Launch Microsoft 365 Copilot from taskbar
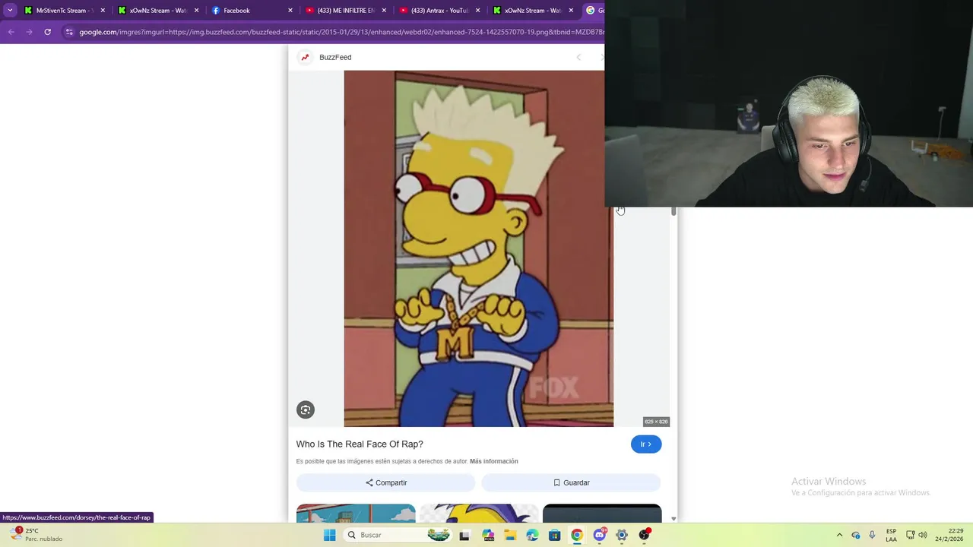Screen dimensions: 973x547 coord(487,535)
